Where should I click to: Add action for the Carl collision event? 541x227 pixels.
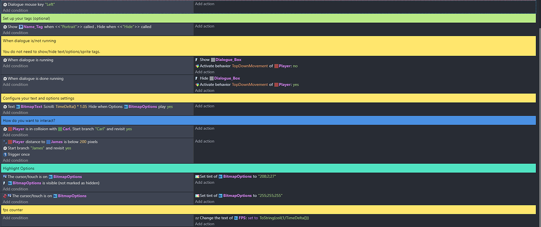(204, 128)
